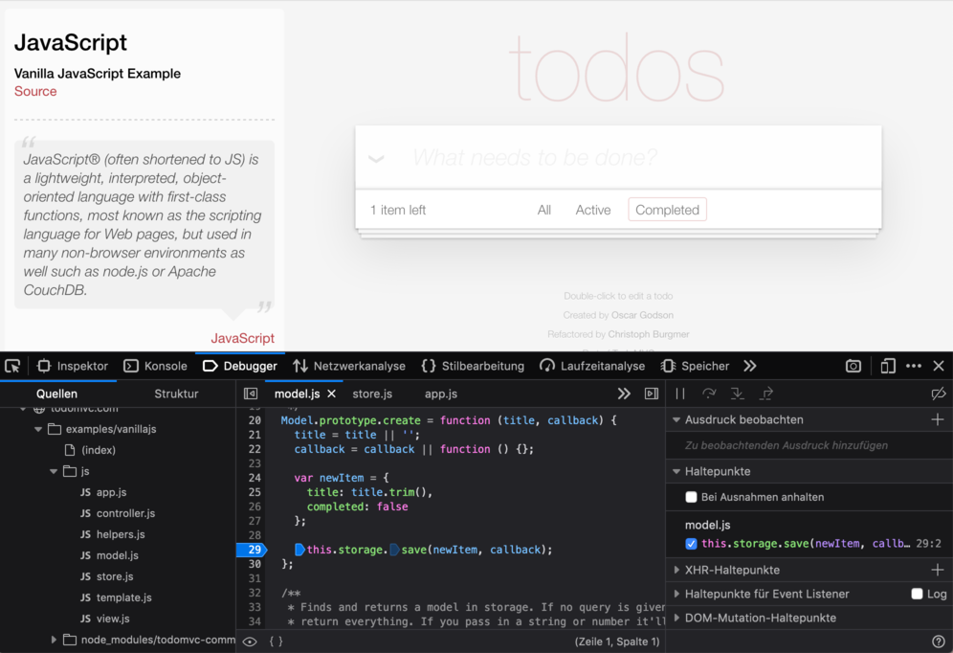
Task: Focus watch expression input field
Action: click(809, 445)
